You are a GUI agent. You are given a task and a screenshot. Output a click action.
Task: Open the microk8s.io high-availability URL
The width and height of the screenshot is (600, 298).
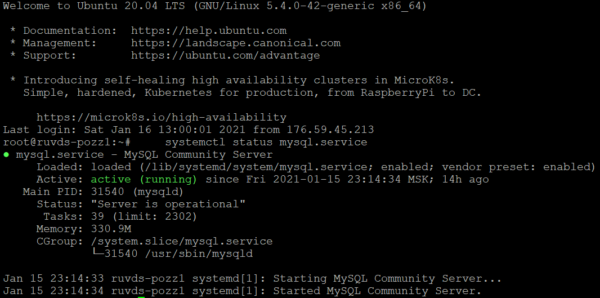(x=162, y=118)
